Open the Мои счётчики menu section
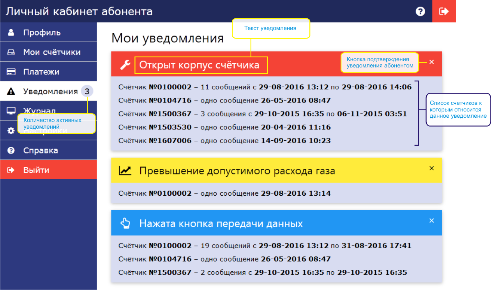The width and height of the screenshot is (491, 290). 52,52
